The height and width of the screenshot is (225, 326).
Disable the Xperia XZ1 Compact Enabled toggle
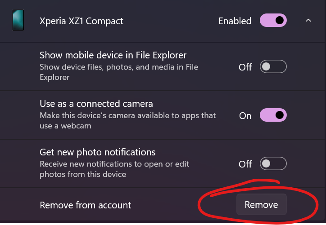point(273,21)
